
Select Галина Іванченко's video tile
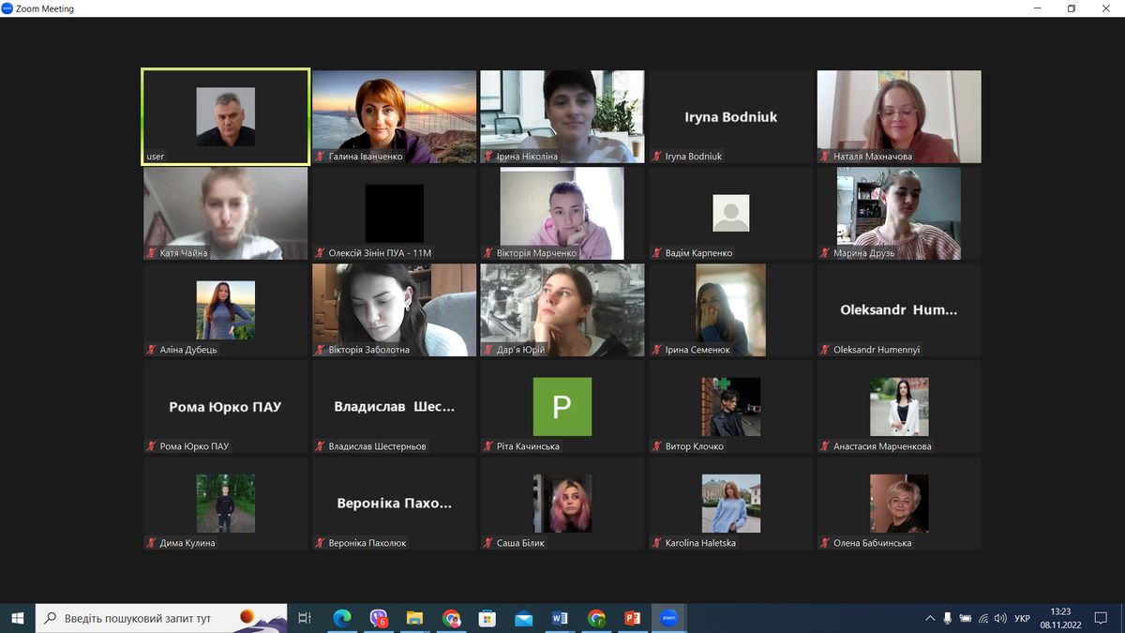(x=394, y=116)
